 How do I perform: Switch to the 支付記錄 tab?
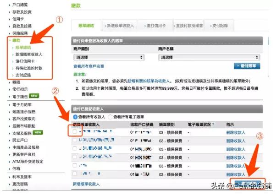pos(219,26)
